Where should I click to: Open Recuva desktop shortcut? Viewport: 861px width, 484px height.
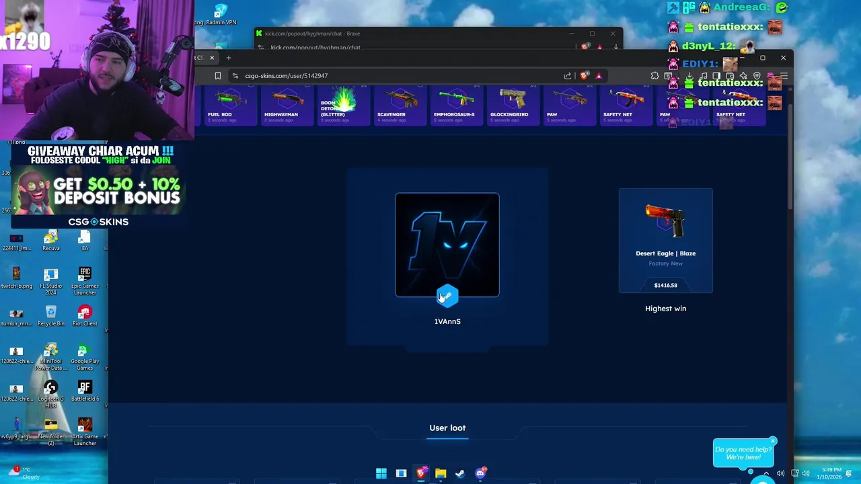coord(51,241)
